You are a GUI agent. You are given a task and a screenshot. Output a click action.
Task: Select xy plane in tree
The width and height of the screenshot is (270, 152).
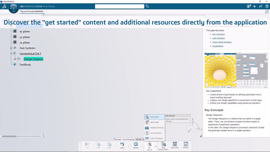(x=25, y=31)
